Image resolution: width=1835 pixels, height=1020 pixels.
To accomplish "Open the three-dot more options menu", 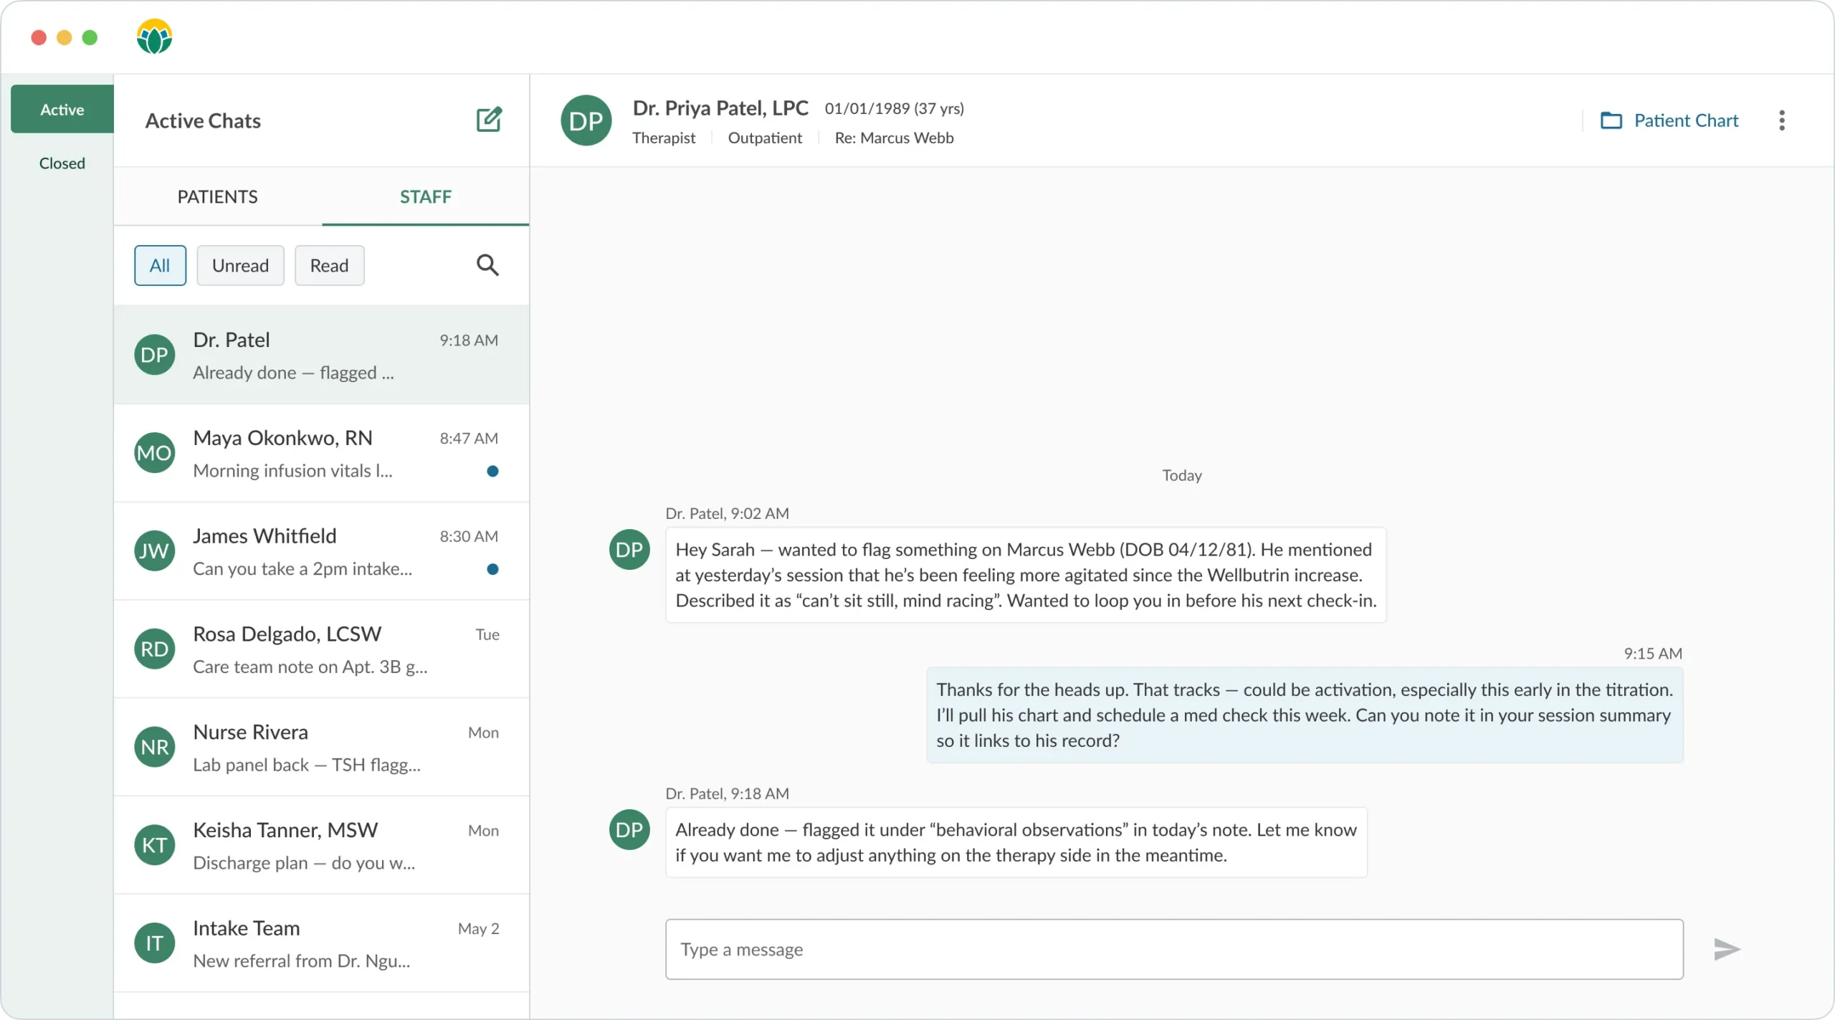I will pyautogui.click(x=1782, y=120).
